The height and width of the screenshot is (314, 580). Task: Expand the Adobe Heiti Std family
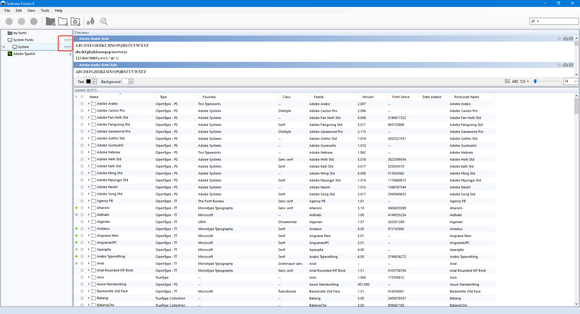(89, 159)
